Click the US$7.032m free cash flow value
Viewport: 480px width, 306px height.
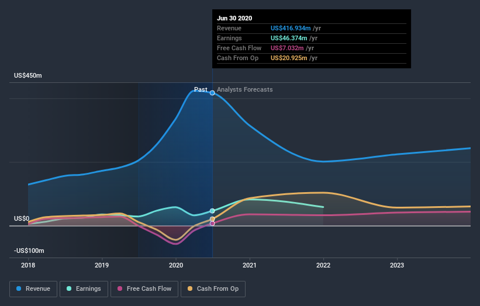click(x=287, y=48)
